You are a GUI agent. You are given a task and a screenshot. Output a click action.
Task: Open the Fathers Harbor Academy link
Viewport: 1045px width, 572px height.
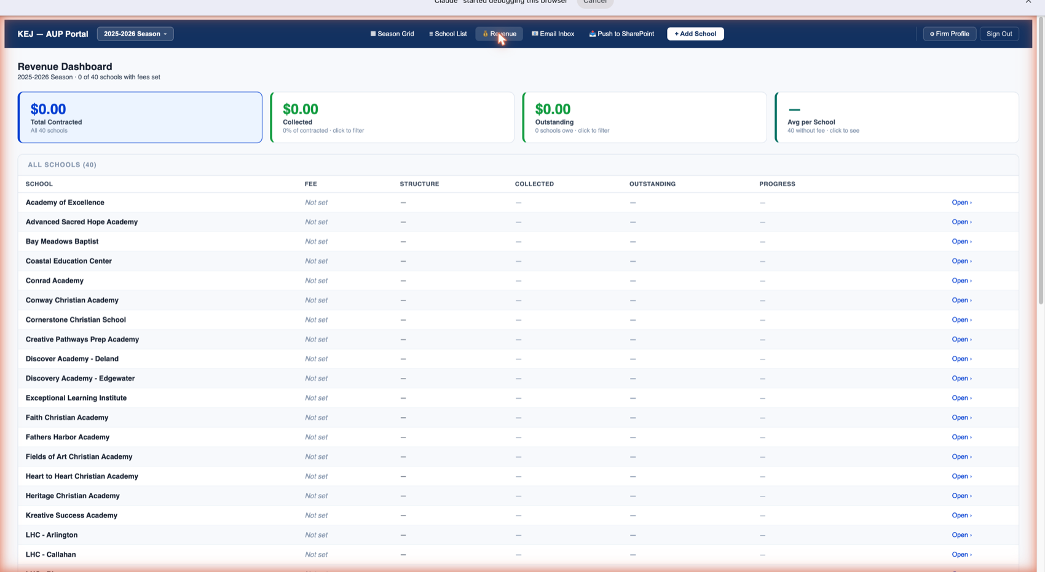(x=961, y=437)
